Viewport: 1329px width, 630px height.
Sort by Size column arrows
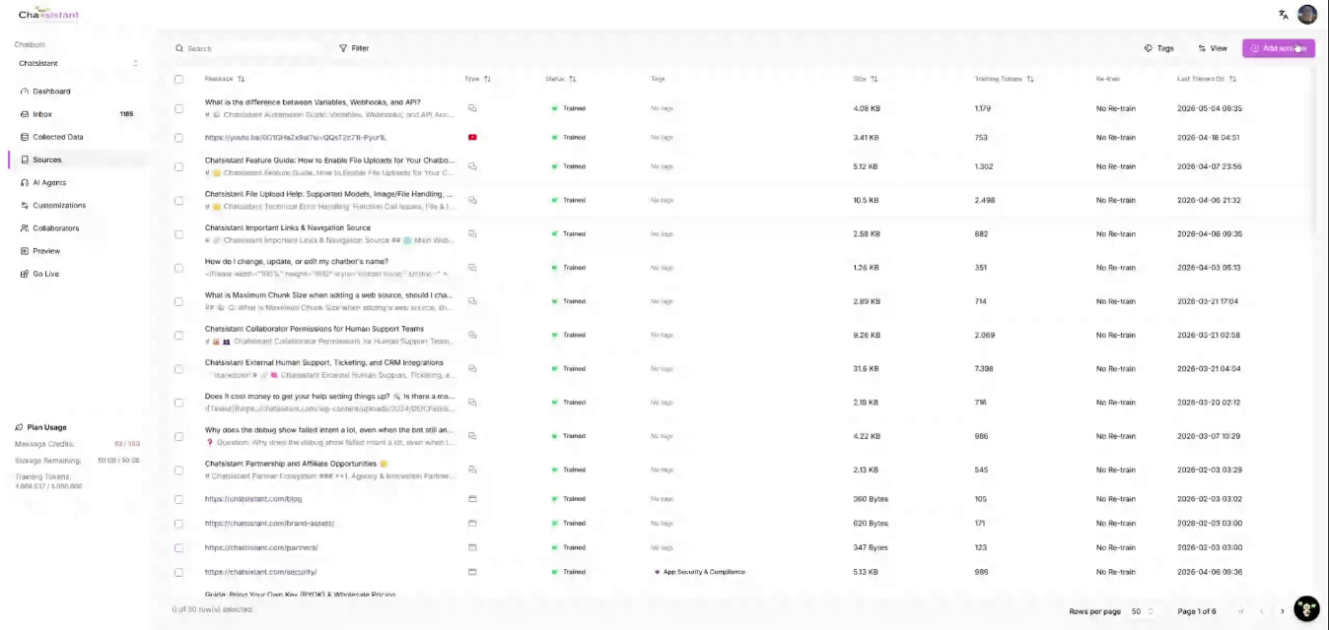[x=874, y=79]
